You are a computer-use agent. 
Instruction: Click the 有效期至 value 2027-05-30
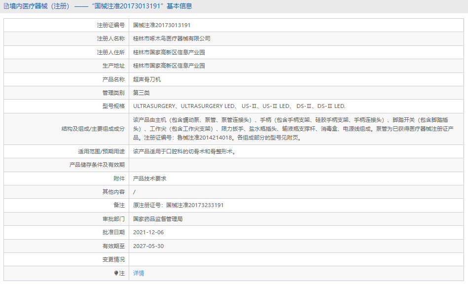150,246
